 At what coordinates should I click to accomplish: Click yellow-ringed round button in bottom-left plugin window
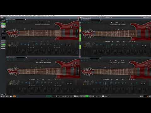10,84
